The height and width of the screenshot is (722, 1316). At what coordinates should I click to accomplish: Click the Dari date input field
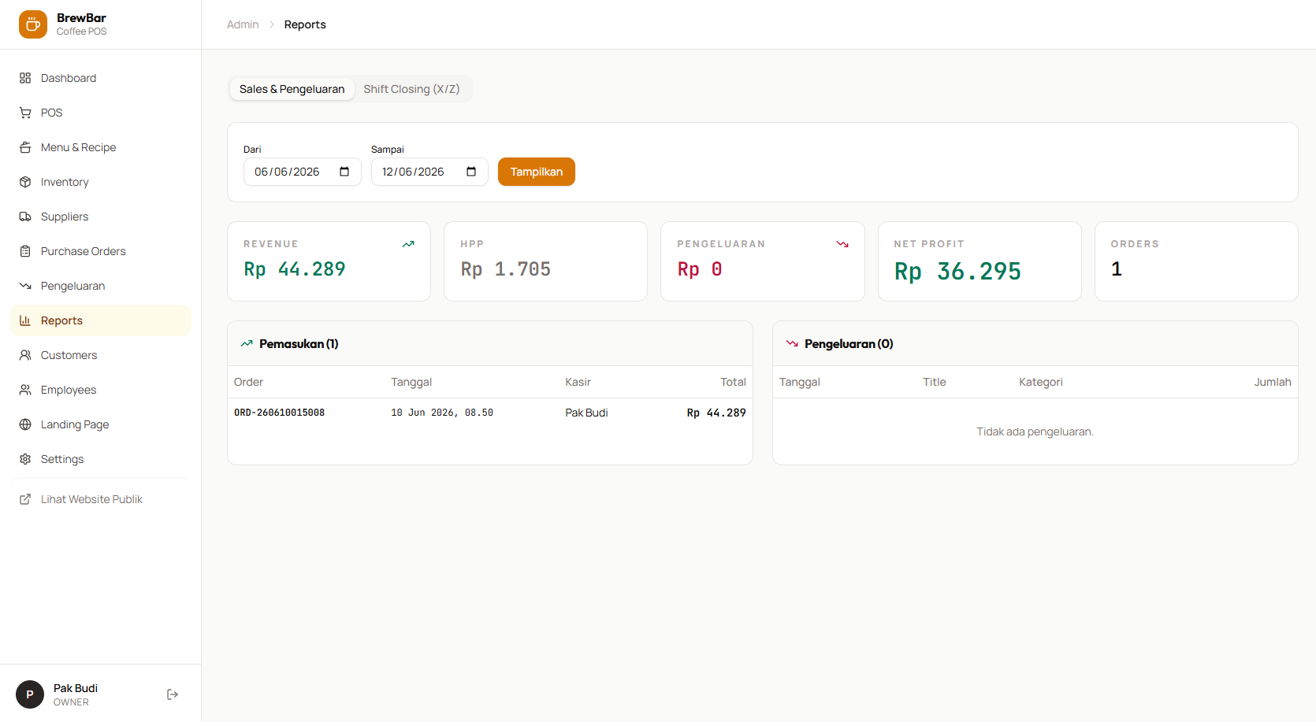[x=303, y=172]
